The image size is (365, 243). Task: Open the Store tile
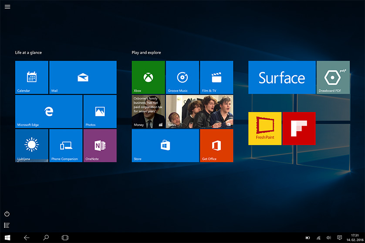pos(165,146)
